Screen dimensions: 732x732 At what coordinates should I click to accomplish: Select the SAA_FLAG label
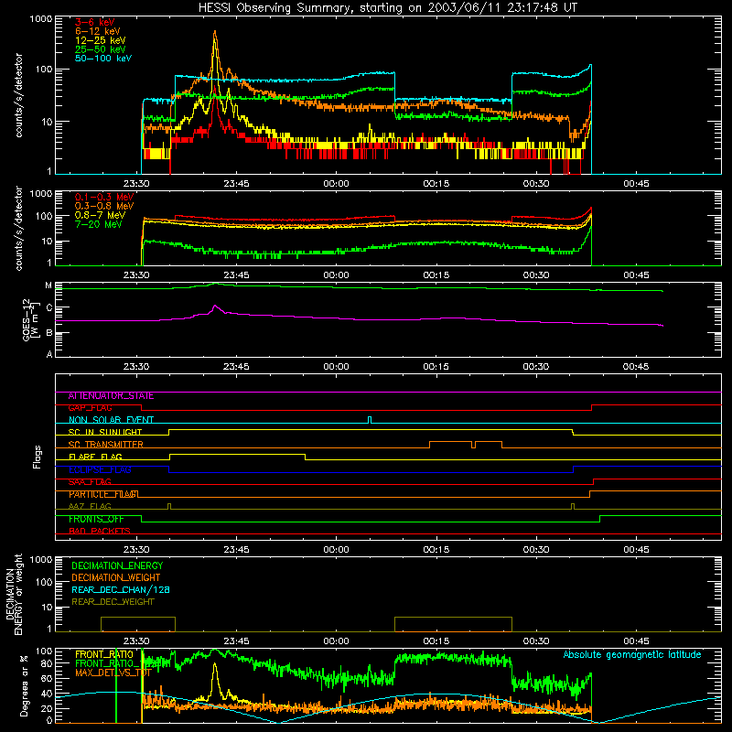[90, 482]
